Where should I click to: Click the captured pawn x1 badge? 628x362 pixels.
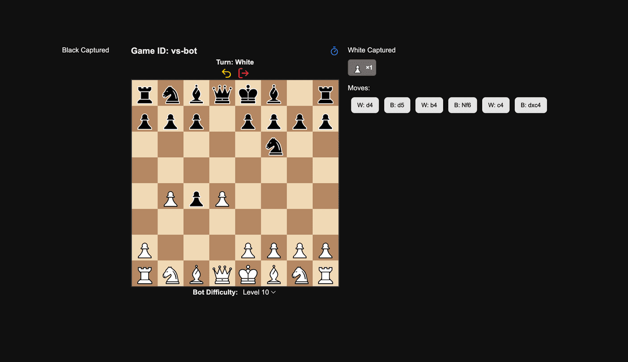362,68
